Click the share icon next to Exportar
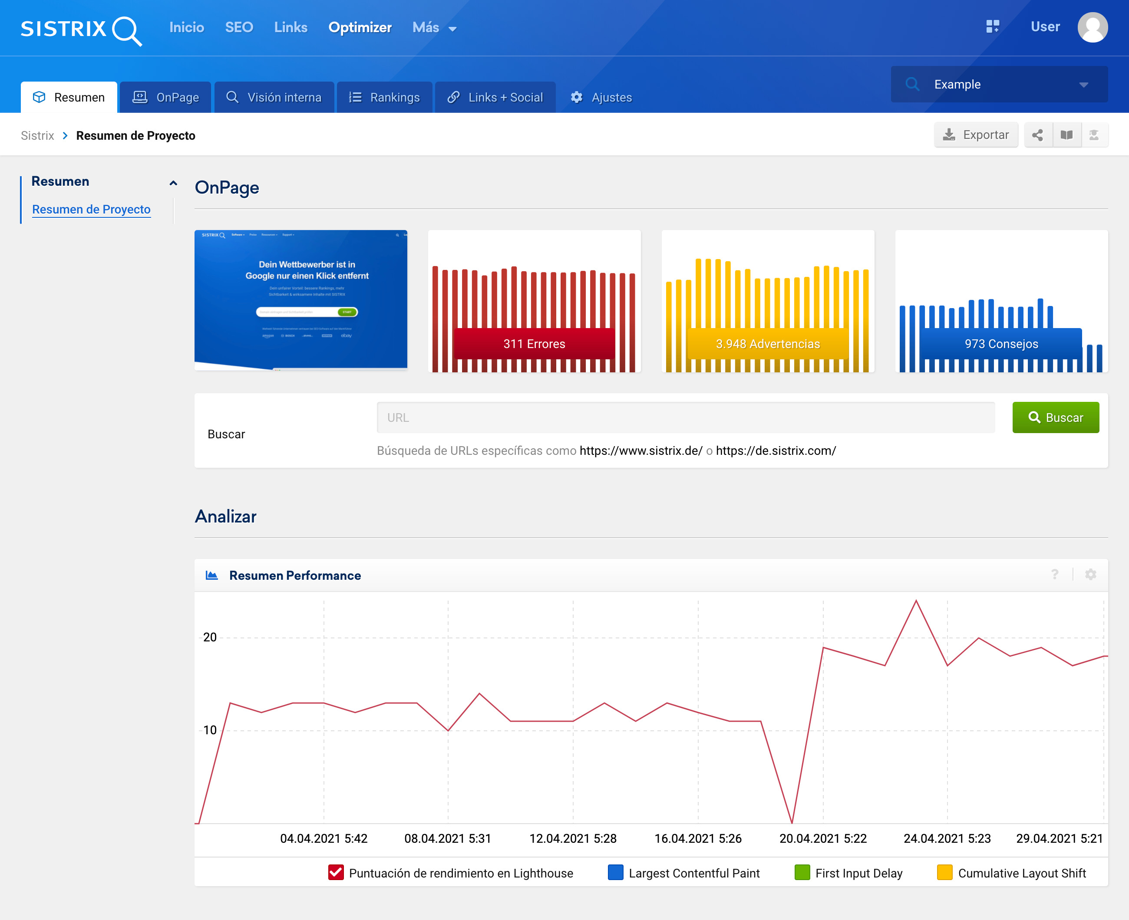Screen dimensions: 1129x920 (1038, 135)
